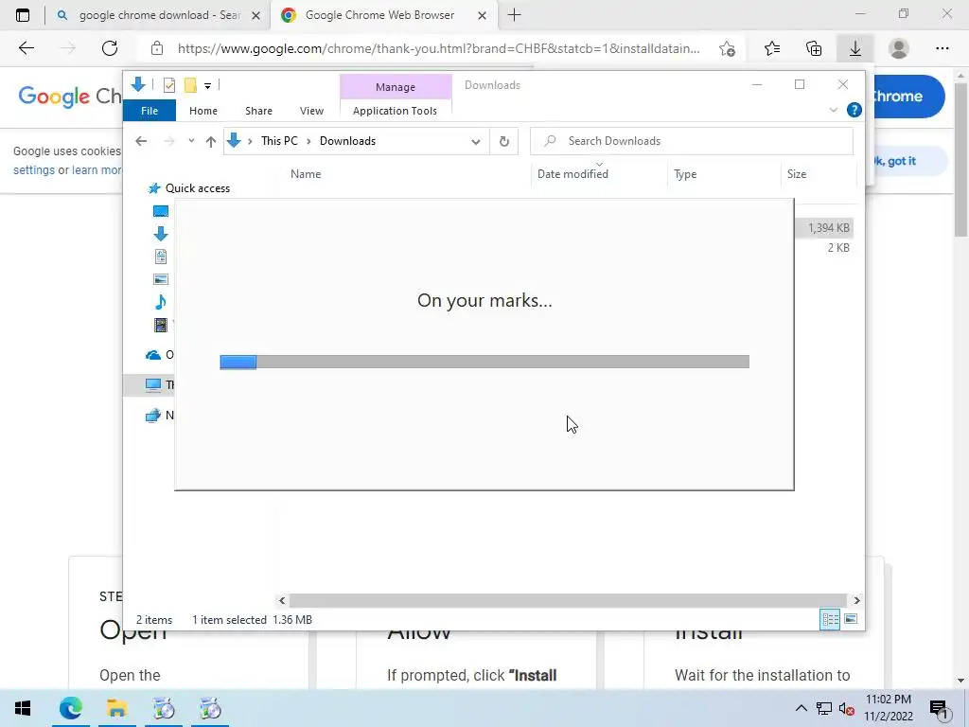Expand address bar previous locations dropdown
The image size is (969, 727).
pos(476,142)
